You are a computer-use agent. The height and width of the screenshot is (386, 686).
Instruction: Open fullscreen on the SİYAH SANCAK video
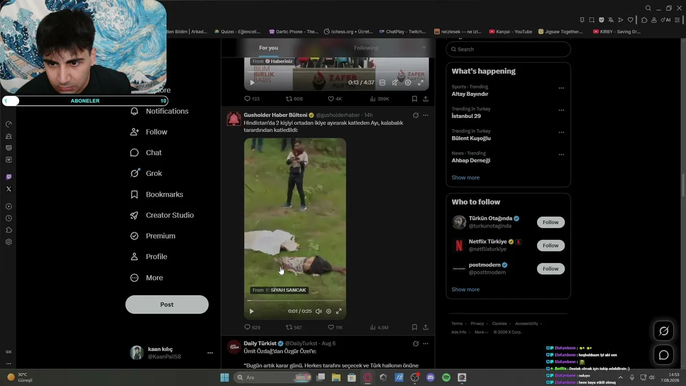(x=339, y=311)
